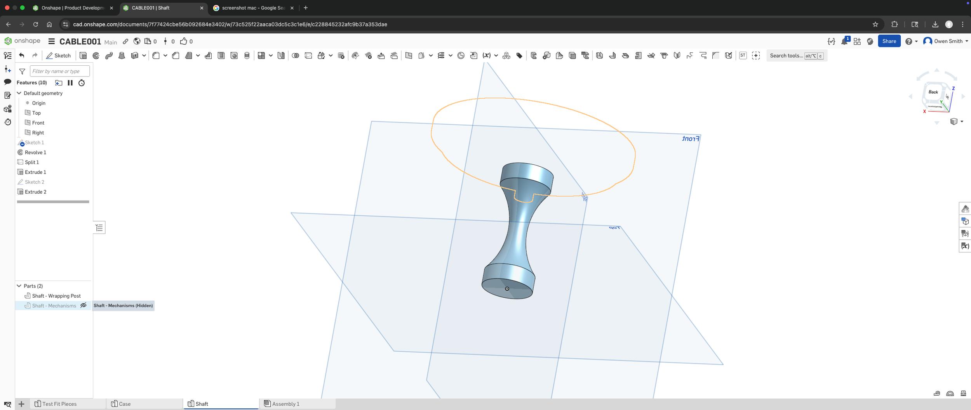Click the copy document link icon
Viewport: 971px width, 410px height.
[x=125, y=41]
